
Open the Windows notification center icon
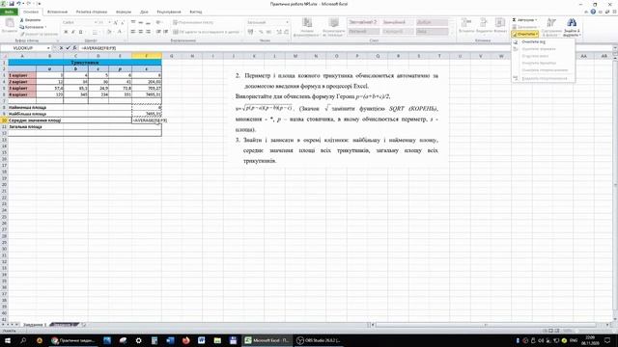click(x=607, y=340)
